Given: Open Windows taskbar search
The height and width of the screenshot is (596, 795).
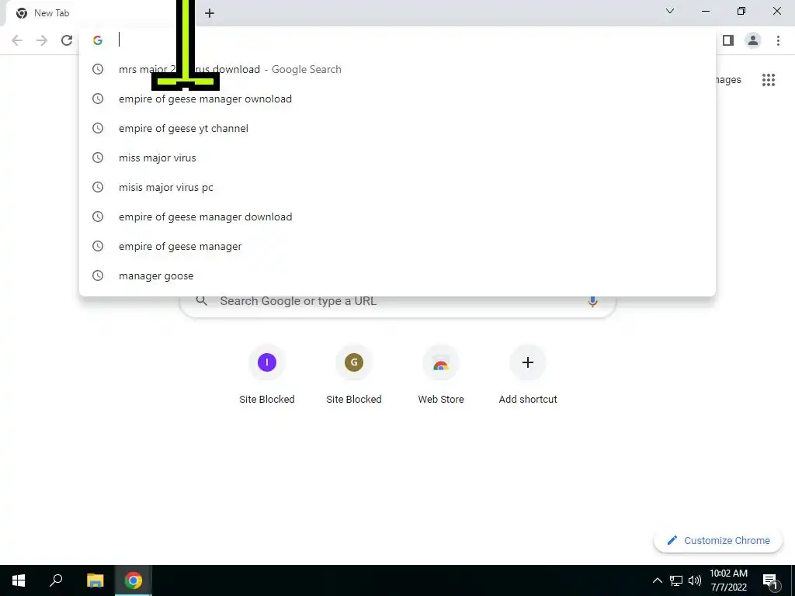Looking at the screenshot, I should tap(56, 580).
